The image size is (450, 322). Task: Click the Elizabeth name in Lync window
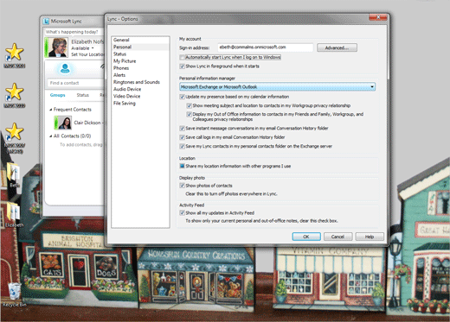click(x=87, y=41)
